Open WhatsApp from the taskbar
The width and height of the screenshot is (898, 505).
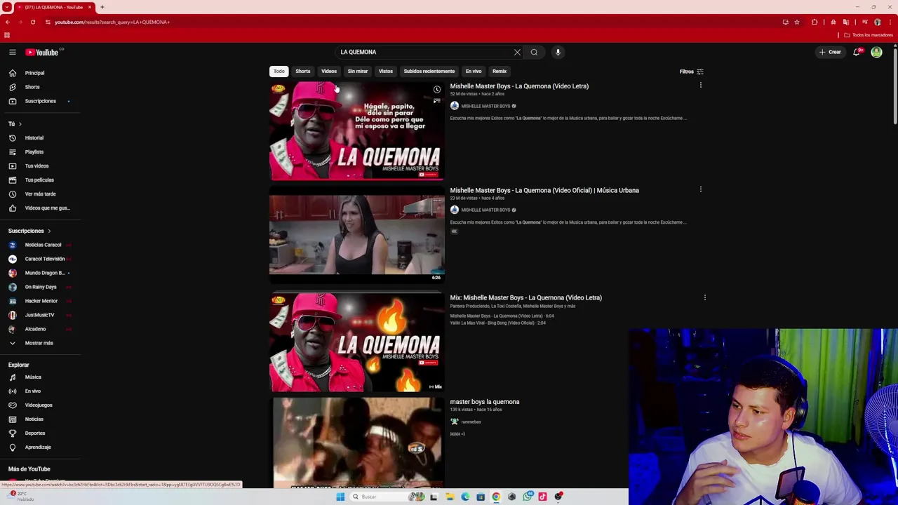pyautogui.click(x=528, y=497)
